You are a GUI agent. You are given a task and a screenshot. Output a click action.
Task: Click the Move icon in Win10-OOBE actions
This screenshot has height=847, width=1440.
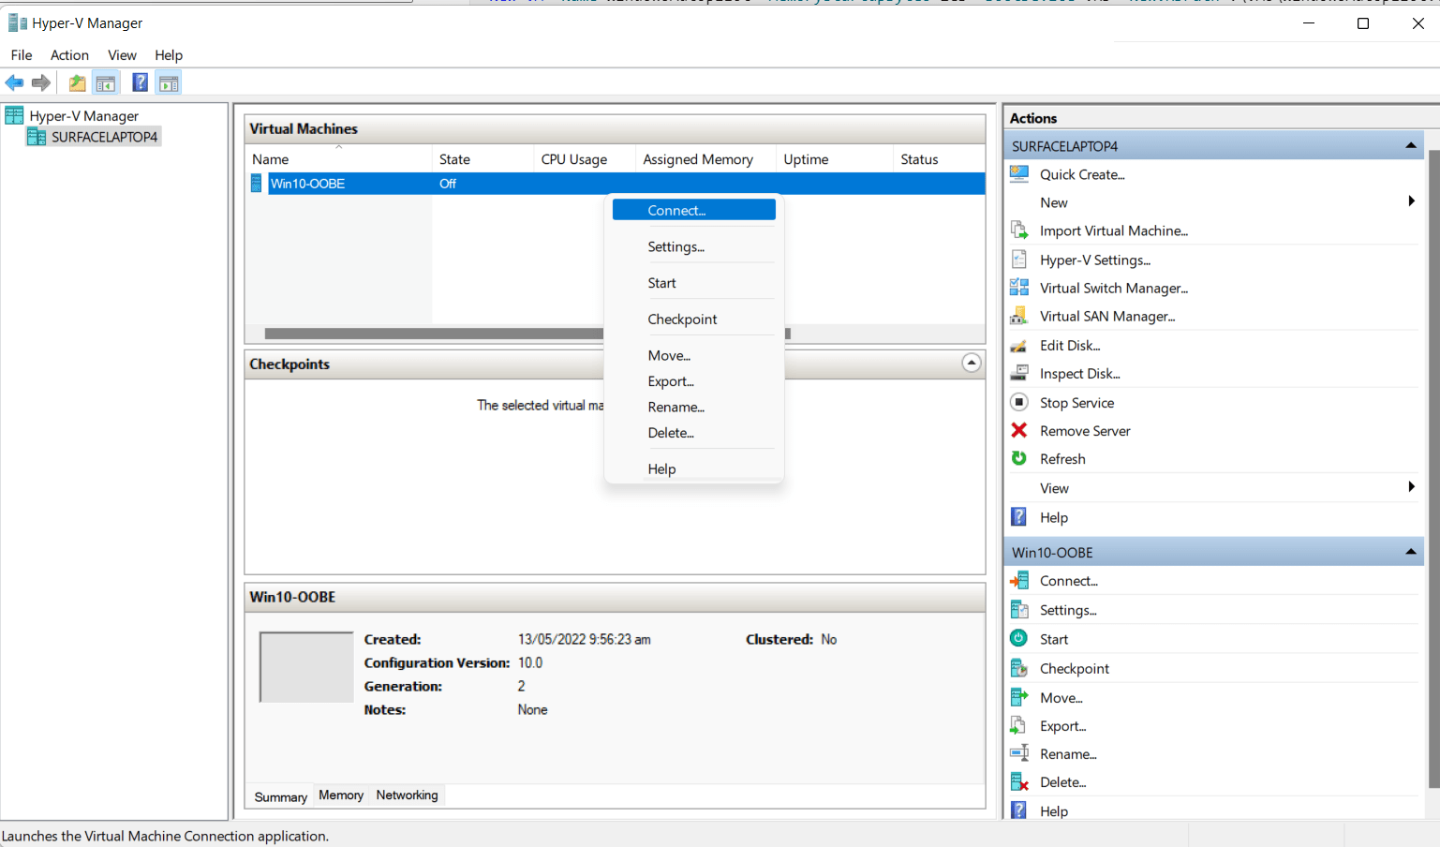tap(1019, 697)
